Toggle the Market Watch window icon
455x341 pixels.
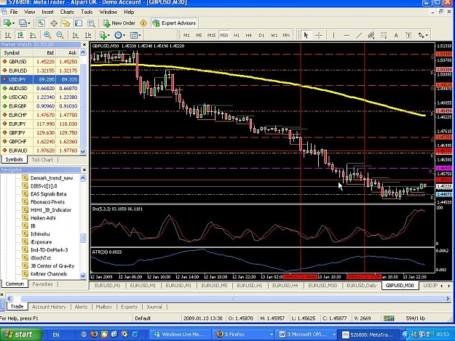(41, 23)
